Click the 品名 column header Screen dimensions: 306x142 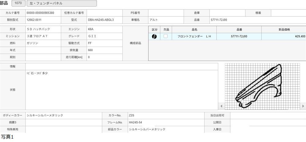194,29
